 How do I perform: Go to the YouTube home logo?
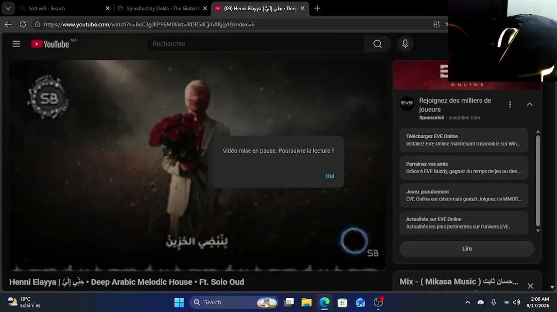[x=50, y=44]
